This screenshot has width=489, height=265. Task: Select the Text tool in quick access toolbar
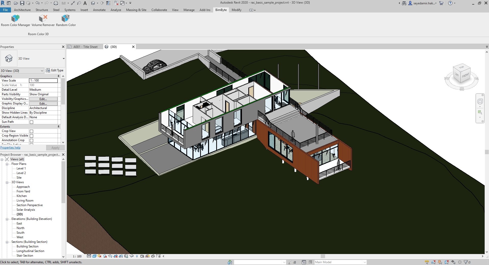click(85, 3)
